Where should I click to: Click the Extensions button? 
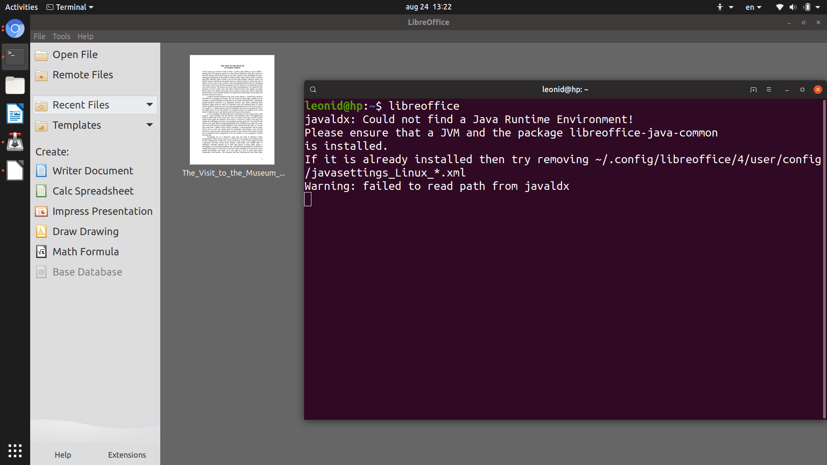tap(127, 455)
